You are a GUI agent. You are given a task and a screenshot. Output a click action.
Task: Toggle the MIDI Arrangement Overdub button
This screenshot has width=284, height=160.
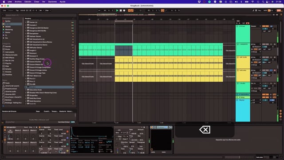(x=129, y=11)
